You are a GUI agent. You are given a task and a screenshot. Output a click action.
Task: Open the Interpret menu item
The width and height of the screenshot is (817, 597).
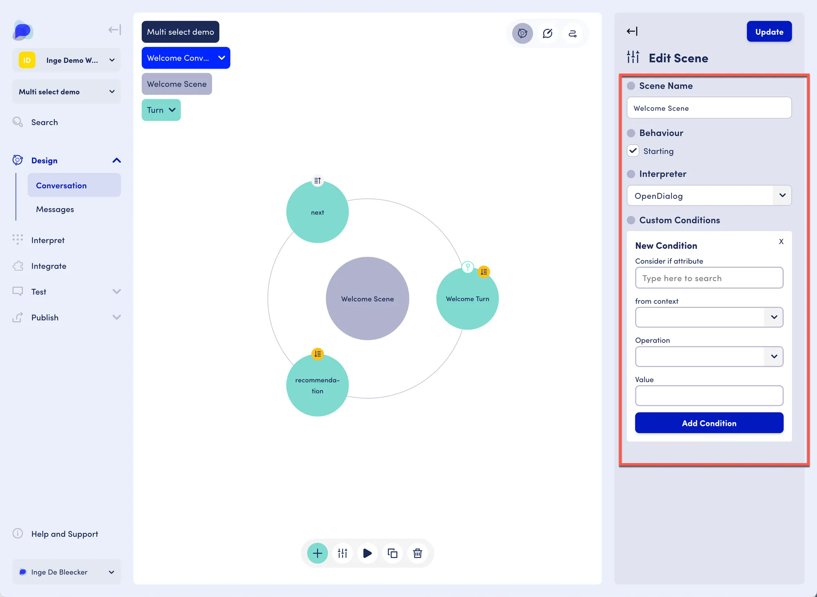[48, 240]
